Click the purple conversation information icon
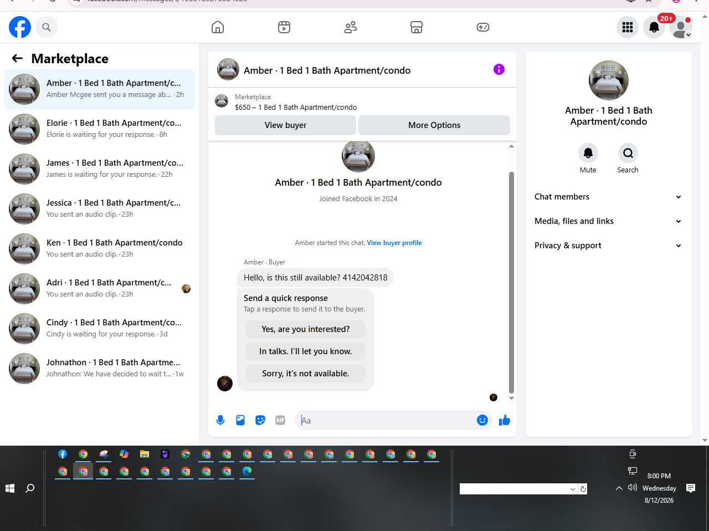 point(499,69)
